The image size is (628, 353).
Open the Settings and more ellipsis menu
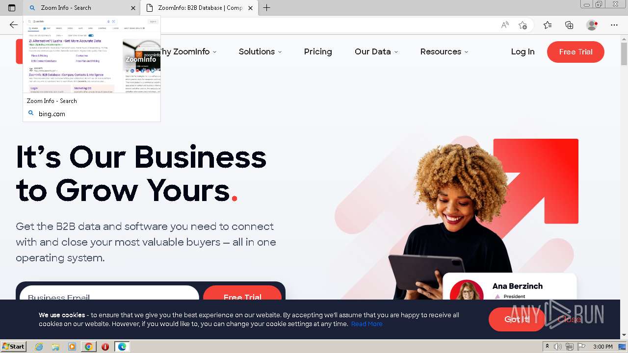[614, 25]
